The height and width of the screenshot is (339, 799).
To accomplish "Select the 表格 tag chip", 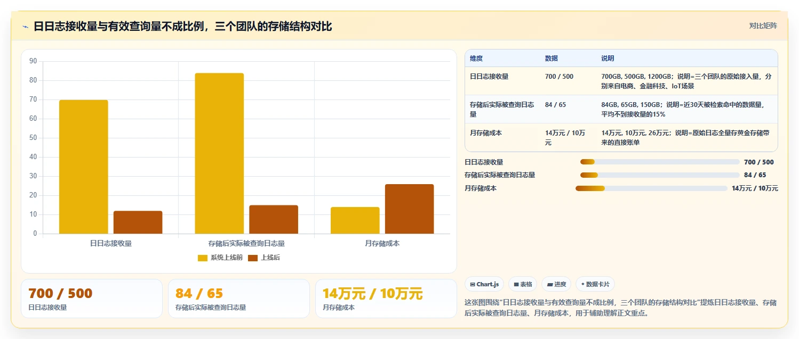I will click(523, 284).
